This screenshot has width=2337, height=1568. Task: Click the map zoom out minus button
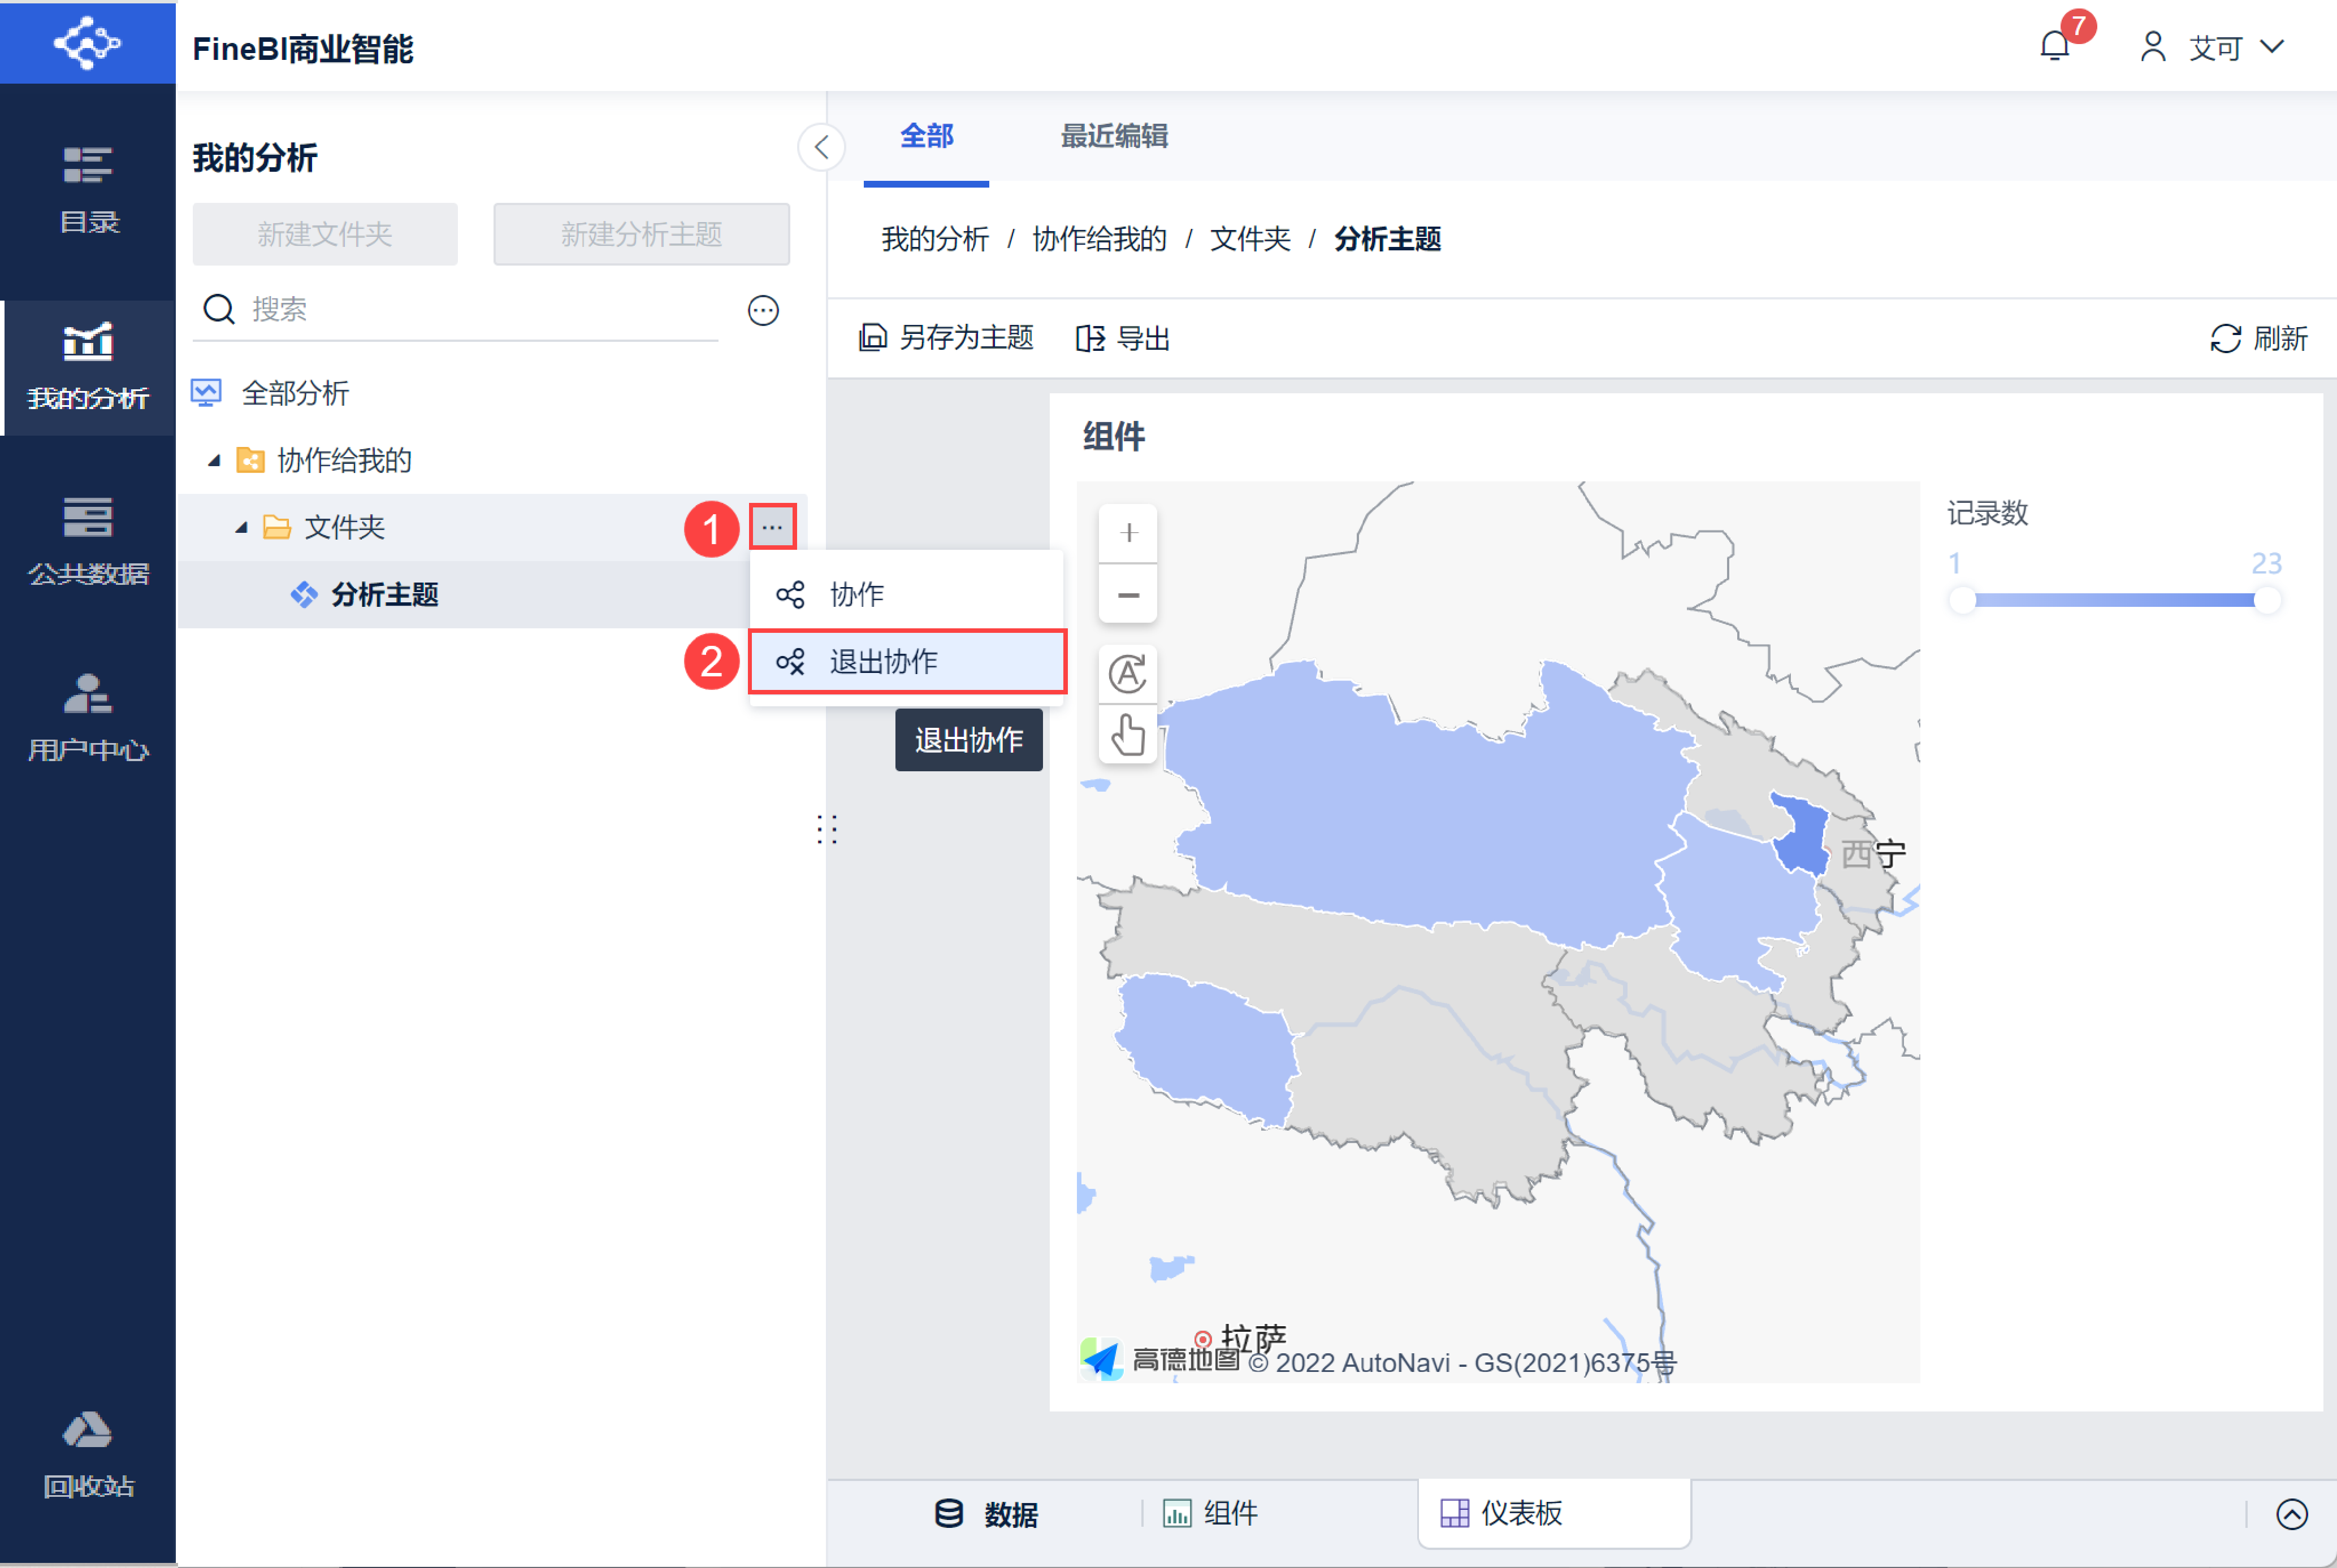click(x=1128, y=595)
